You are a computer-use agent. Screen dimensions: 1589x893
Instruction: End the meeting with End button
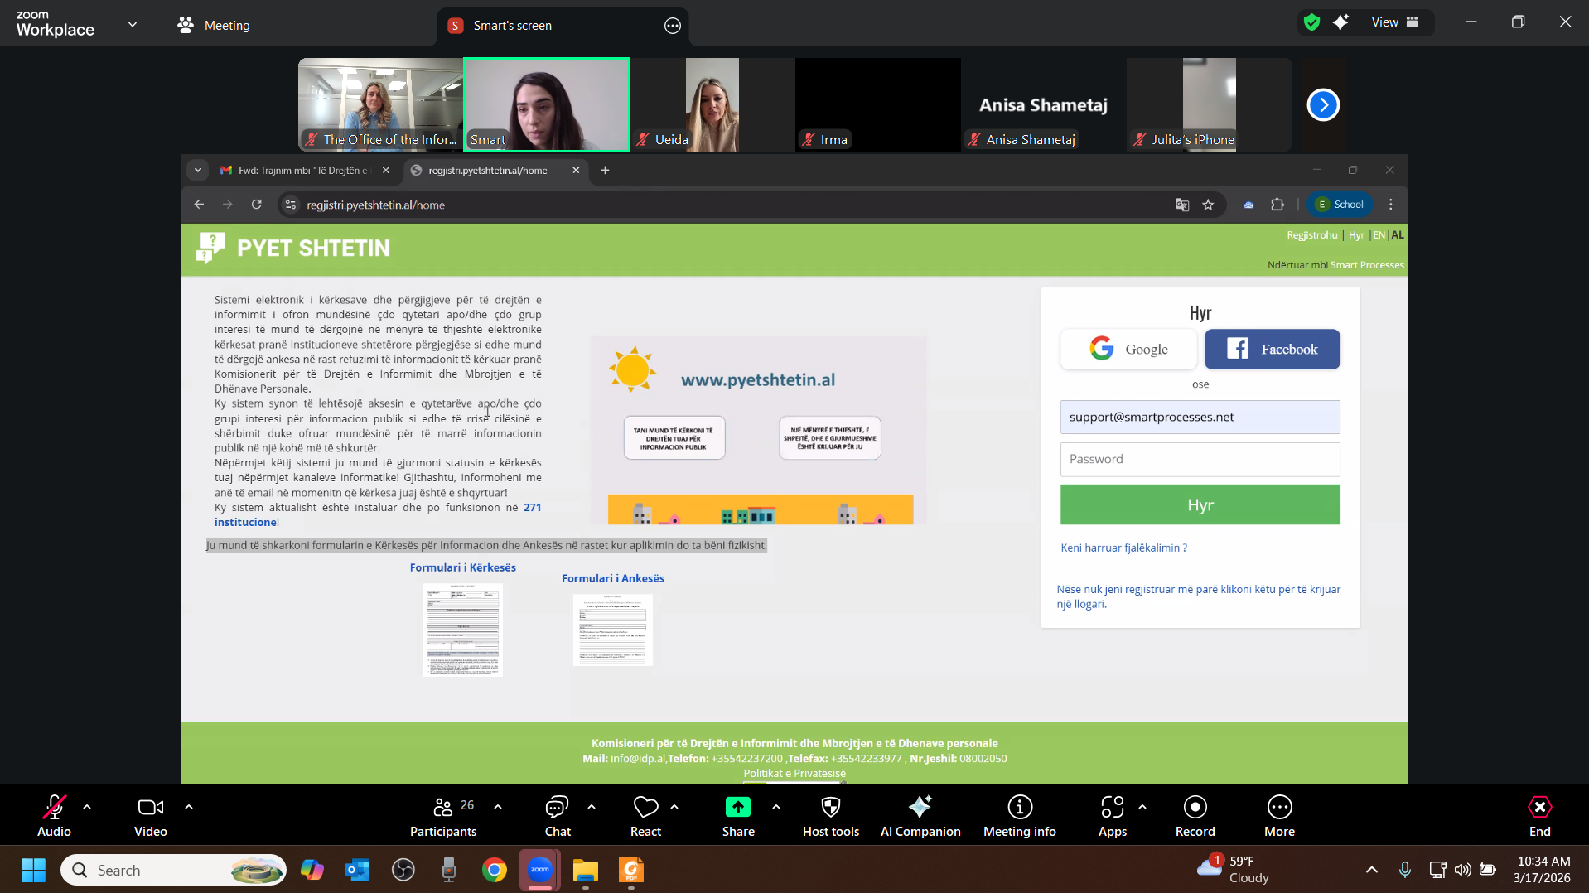tap(1539, 816)
